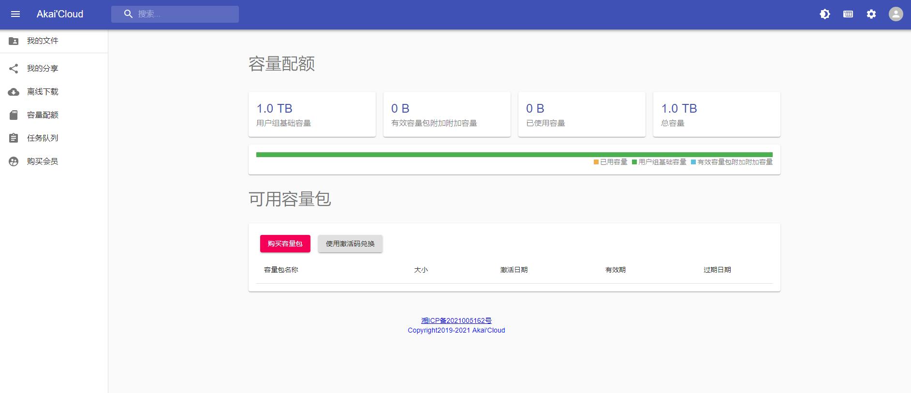Click the Copyright2019-2021 Akai'Cloud text
Screen dimensions: 911x393
pos(456,330)
